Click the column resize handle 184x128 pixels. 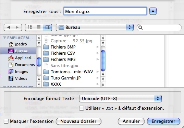(x=103, y=85)
